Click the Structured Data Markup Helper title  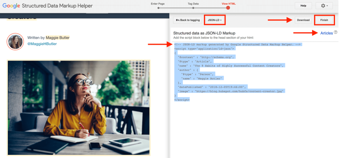tap(57, 6)
